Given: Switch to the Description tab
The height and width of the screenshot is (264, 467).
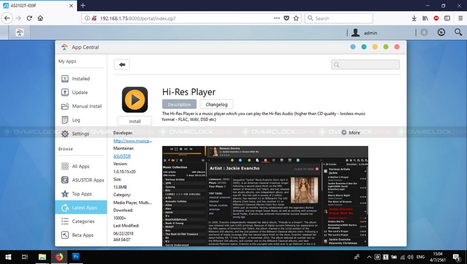Looking at the screenshot, I should [x=179, y=105].
